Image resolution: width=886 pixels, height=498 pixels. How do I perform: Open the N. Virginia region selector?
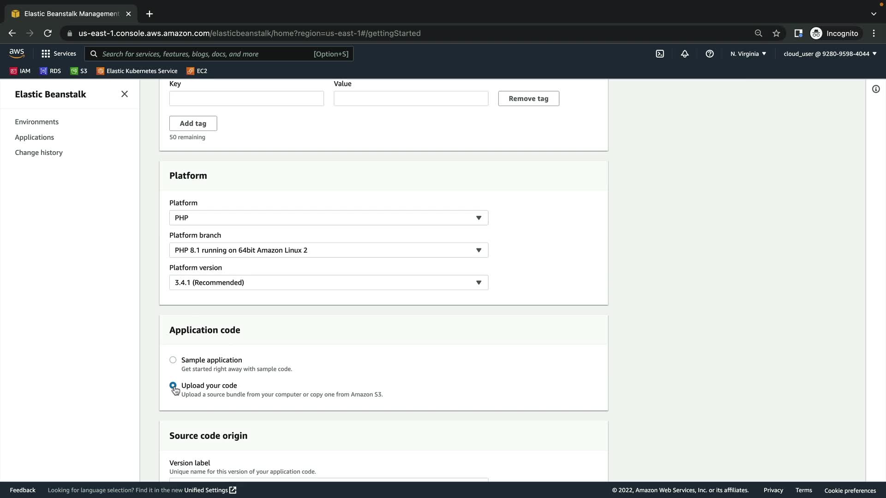(x=748, y=54)
